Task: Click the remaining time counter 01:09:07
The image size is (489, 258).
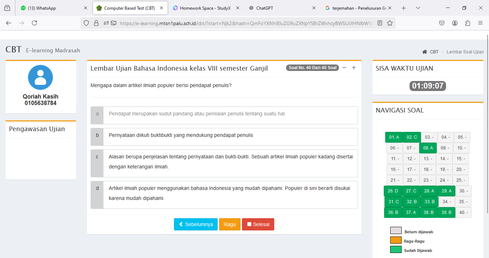Action: [x=428, y=86]
